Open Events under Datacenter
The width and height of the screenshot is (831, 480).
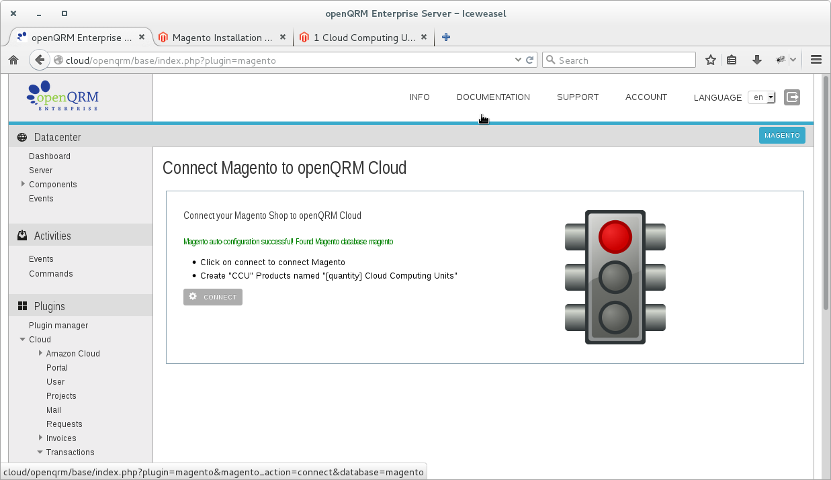point(41,199)
